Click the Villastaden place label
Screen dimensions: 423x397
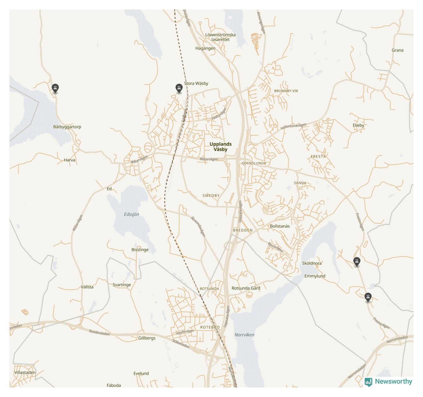coord(25,372)
